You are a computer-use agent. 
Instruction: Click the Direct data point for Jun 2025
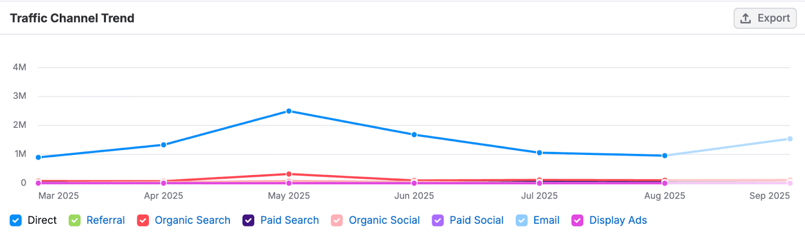pyautogui.click(x=414, y=135)
